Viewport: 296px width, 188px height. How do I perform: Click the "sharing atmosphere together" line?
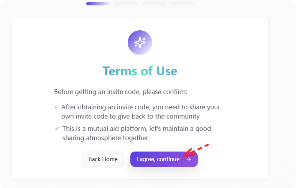(105, 138)
